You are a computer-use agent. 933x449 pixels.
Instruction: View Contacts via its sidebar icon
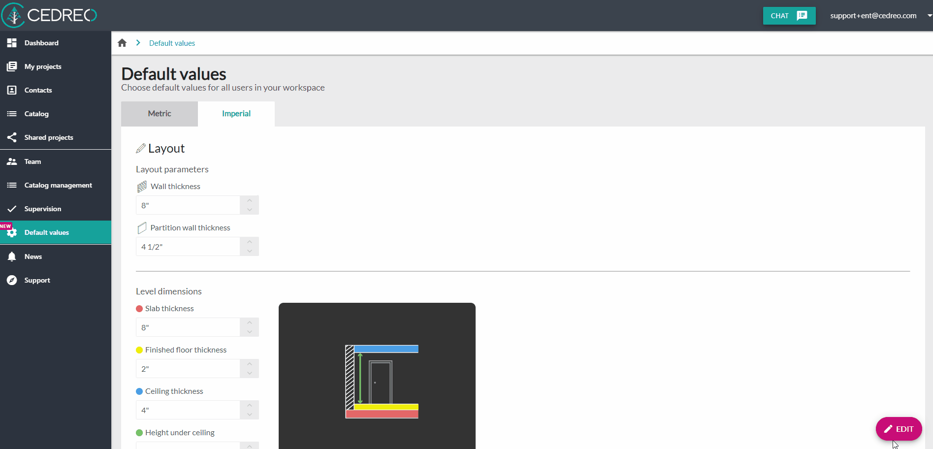point(12,90)
